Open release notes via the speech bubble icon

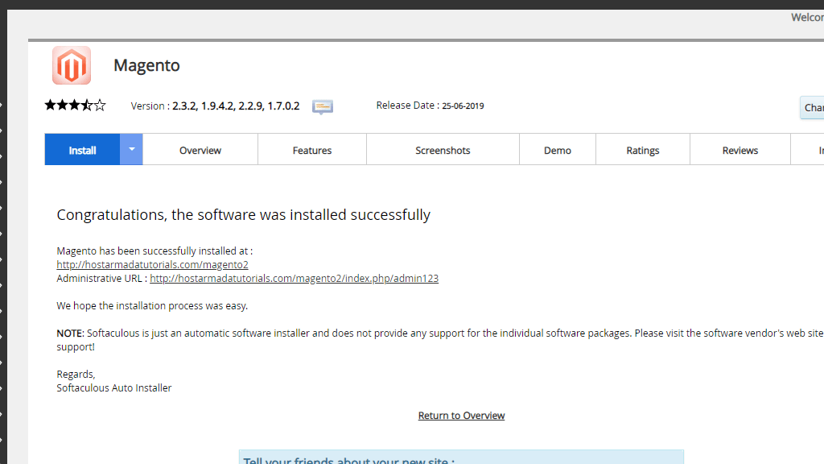tap(322, 106)
